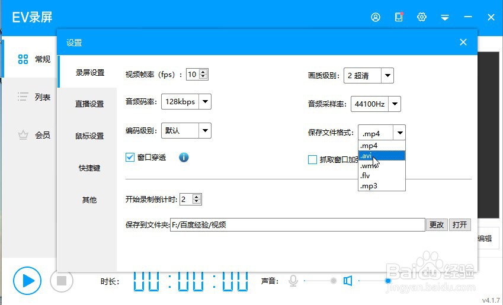The width and height of the screenshot is (503, 305).
Task: Click the 开始录制倒计时 value field showing 2
Action: (186, 200)
